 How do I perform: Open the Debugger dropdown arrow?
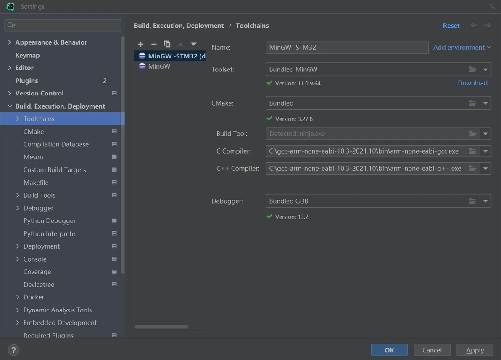(x=485, y=201)
